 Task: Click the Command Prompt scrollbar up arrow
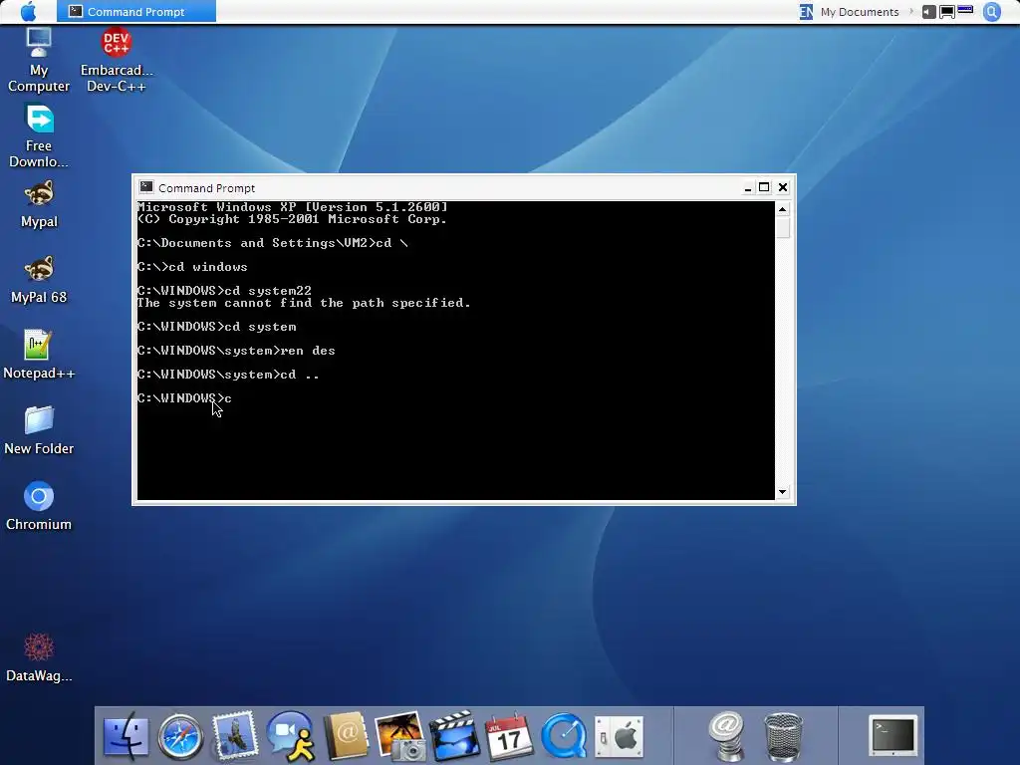tap(783, 209)
